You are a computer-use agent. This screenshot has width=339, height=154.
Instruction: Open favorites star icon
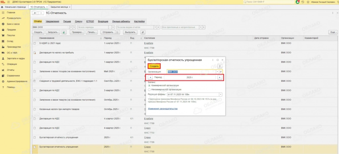point(308,2)
